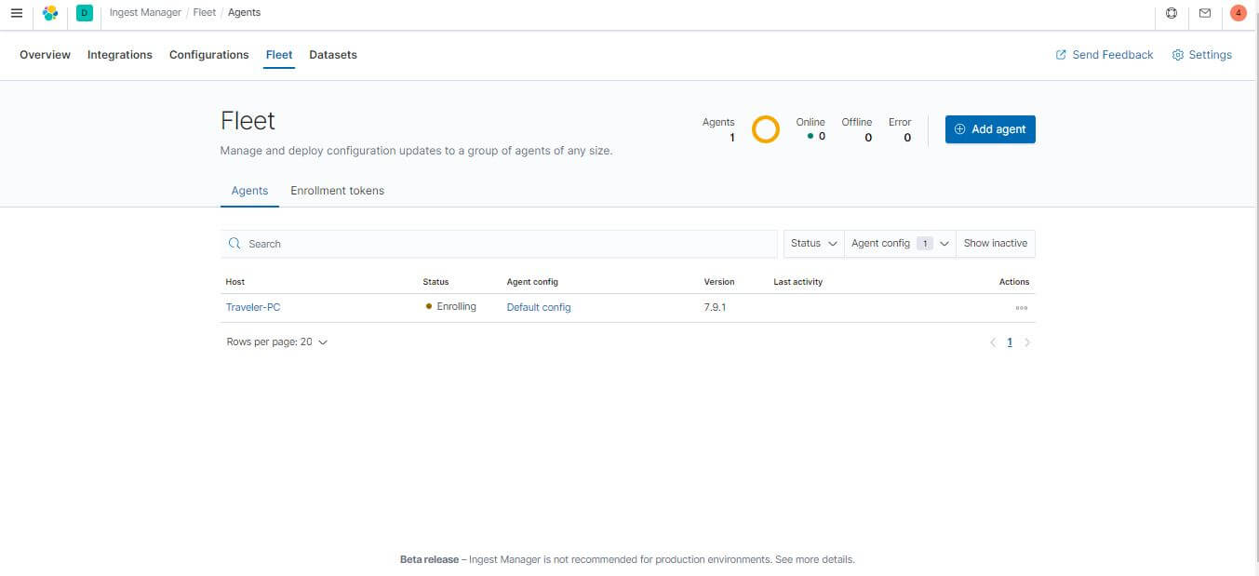
Task: Open the Default config link
Action: pyautogui.click(x=538, y=306)
